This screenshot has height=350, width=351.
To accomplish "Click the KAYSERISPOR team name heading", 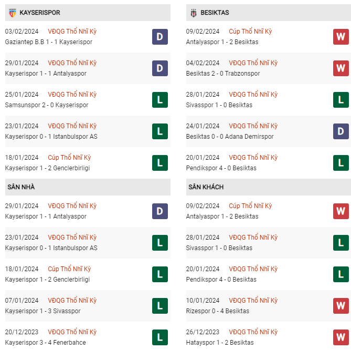I will (40, 13).
